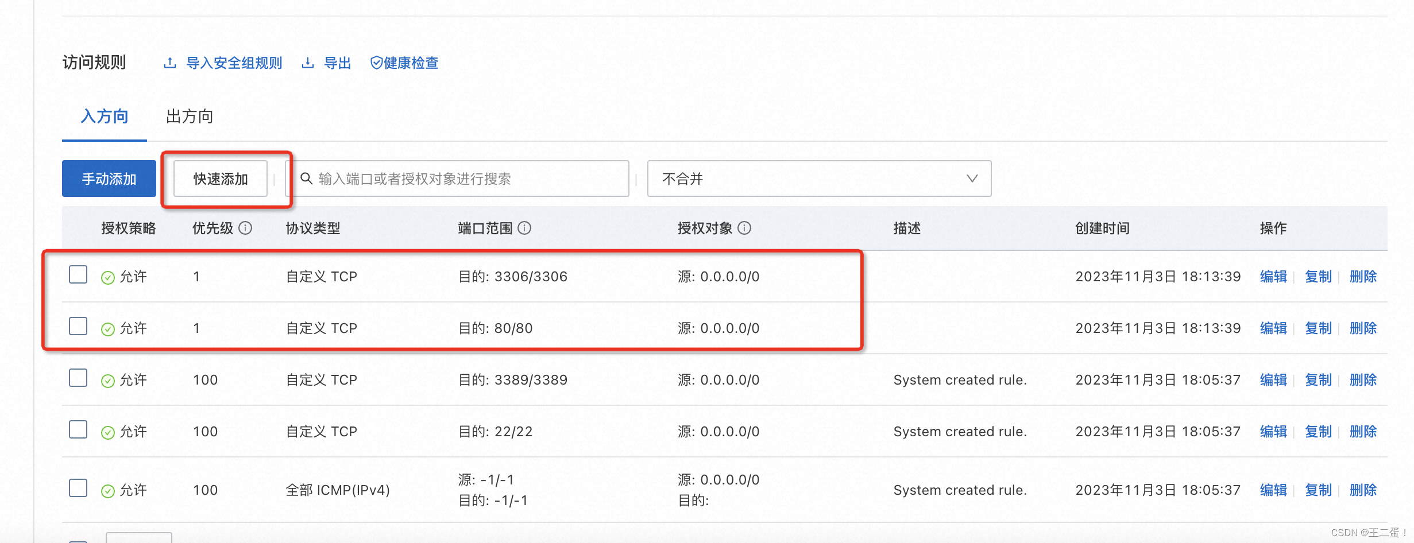Screen dimensions: 1414x543
Task: Edit the 3389/3389 rule
Action: point(1273,380)
